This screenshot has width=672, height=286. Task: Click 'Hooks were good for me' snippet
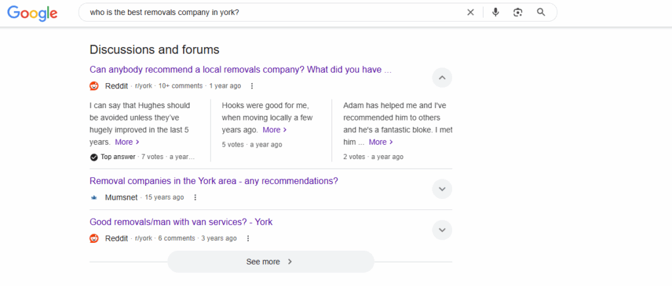(268, 117)
